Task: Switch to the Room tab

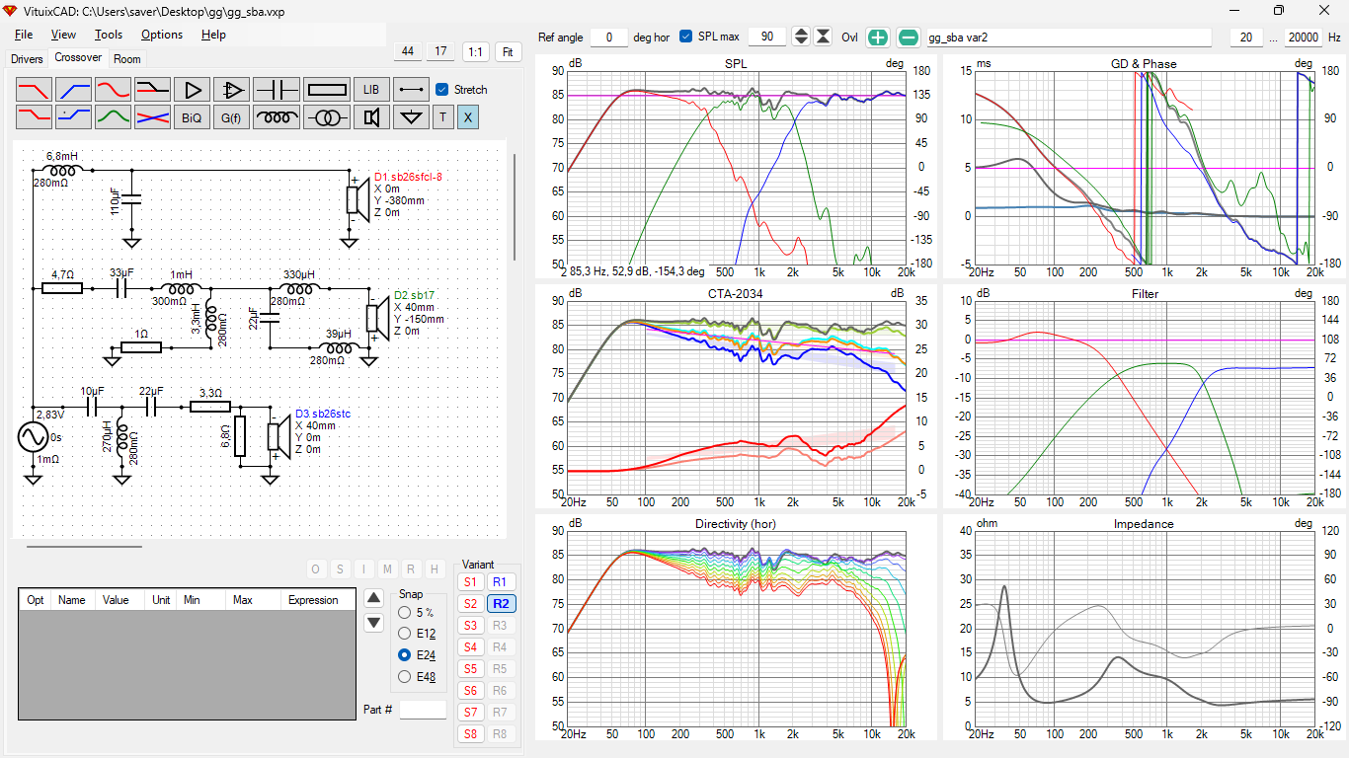Action: point(127,59)
